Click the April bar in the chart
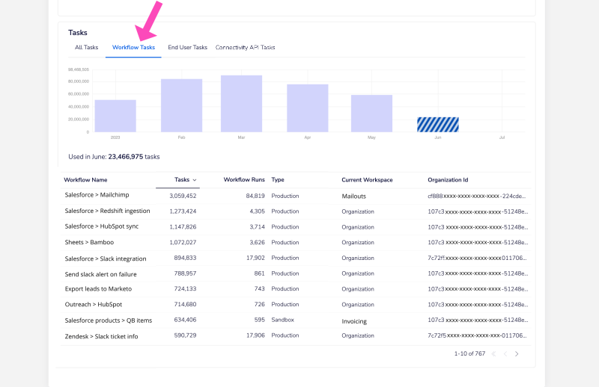 tap(308, 108)
